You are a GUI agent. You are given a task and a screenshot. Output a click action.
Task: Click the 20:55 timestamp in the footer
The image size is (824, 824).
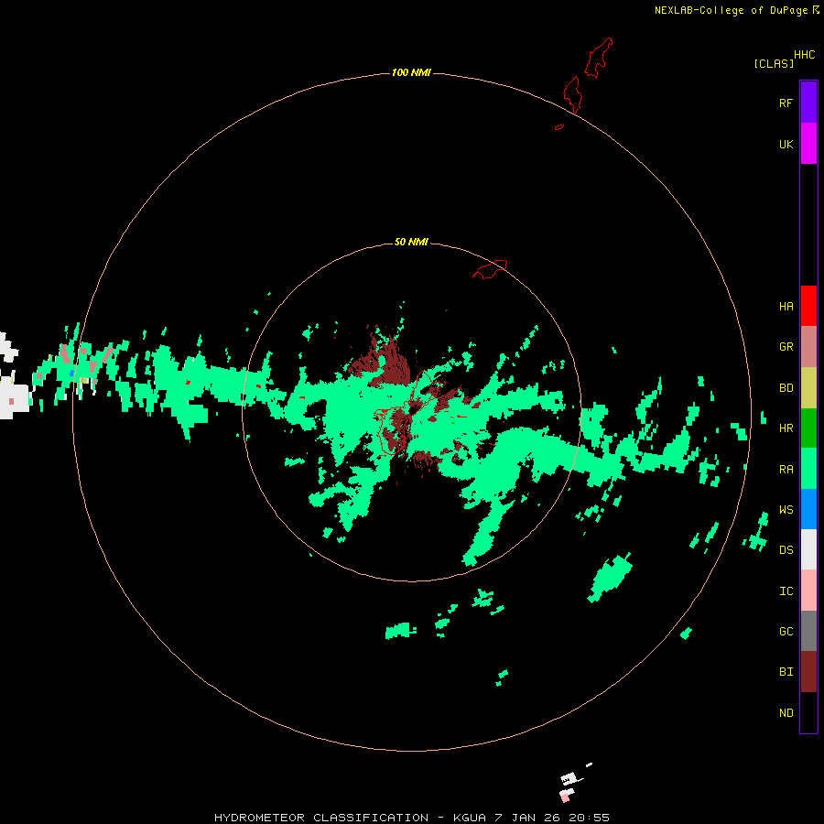tap(589, 818)
